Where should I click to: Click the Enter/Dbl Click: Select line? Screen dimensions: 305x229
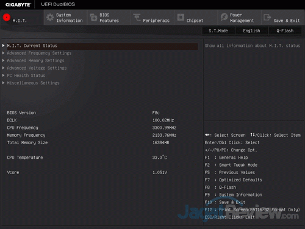232,143
